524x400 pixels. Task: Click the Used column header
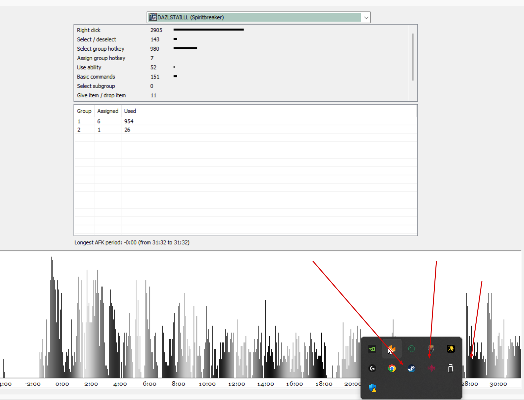tap(130, 111)
